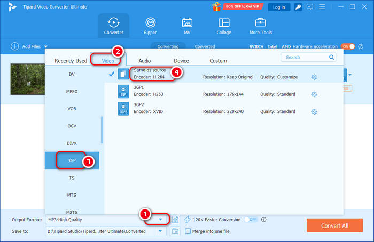Toggle hardware acceleration switch
The width and height of the screenshot is (374, 242).
348,46
